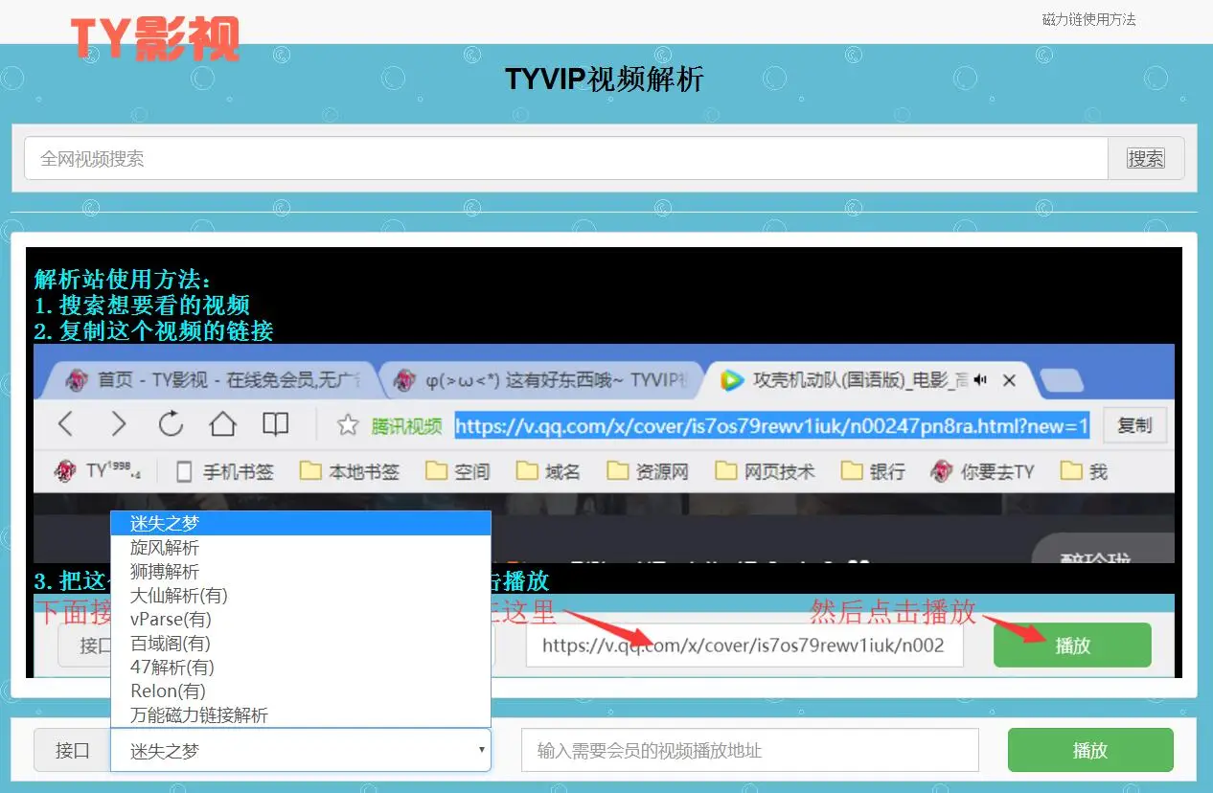
Task: Click the TY影视 logo
Action: point(153,34)
